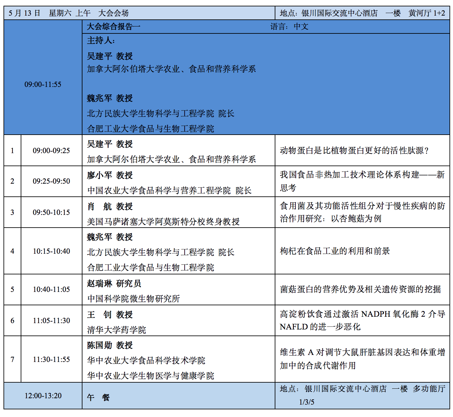This screenshot has width=453, height=417.
Task: Click speaker name 赵瑞琳 研究员
Action: pos(114,283)
